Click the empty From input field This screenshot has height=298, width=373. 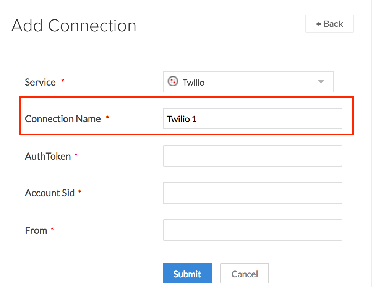(x=252, y=230)
